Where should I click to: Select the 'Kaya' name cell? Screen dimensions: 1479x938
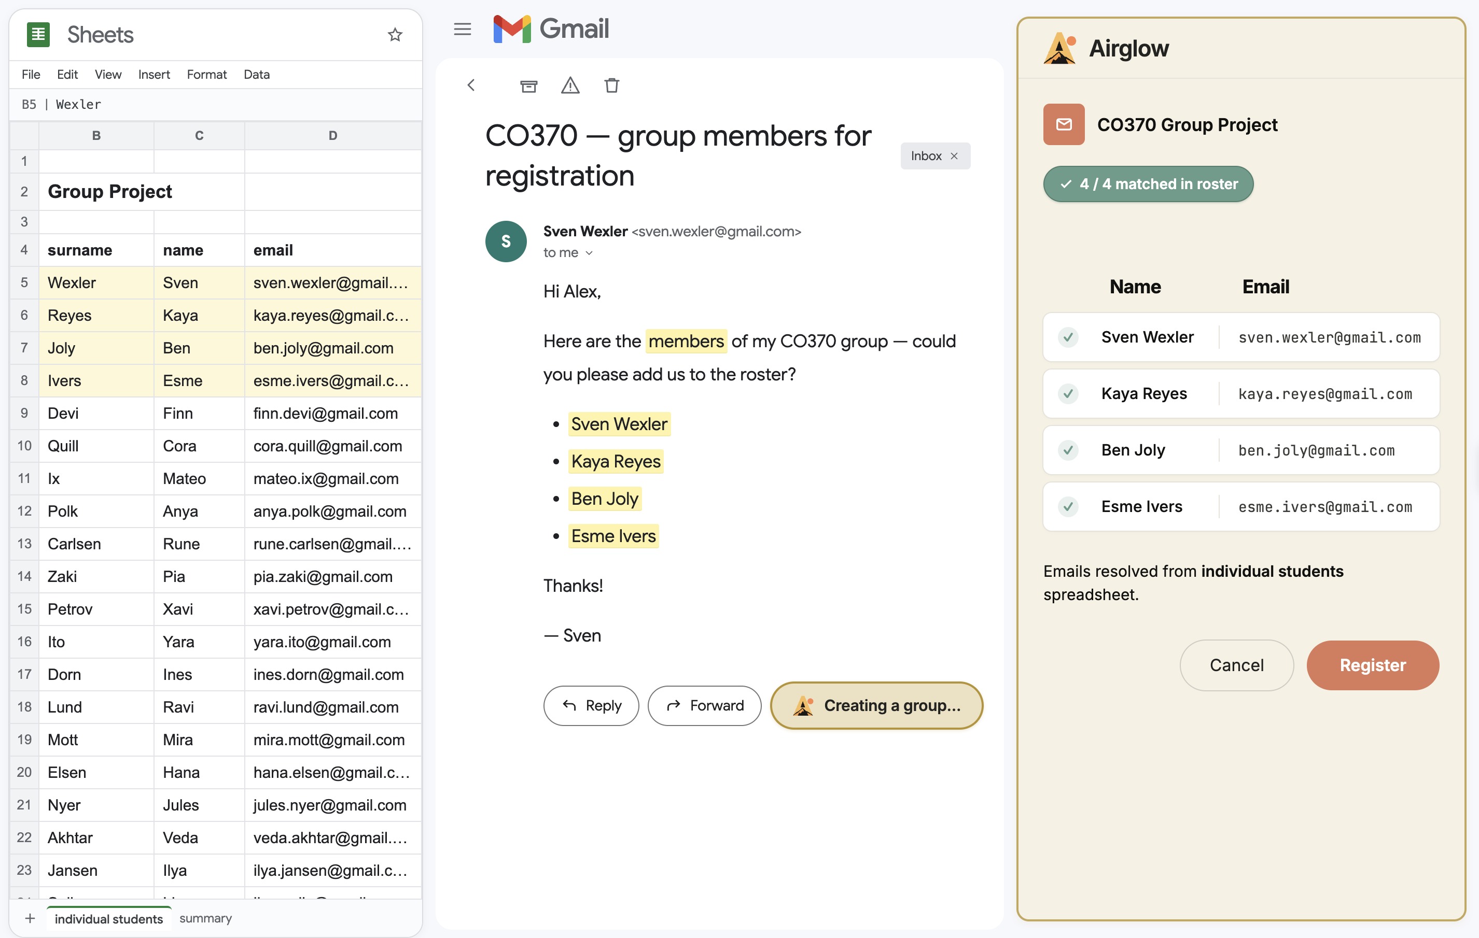click(x=199, y=315)
